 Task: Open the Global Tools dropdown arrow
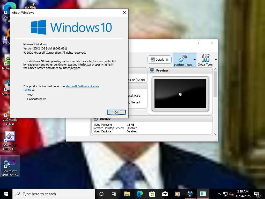pos(216,60)
